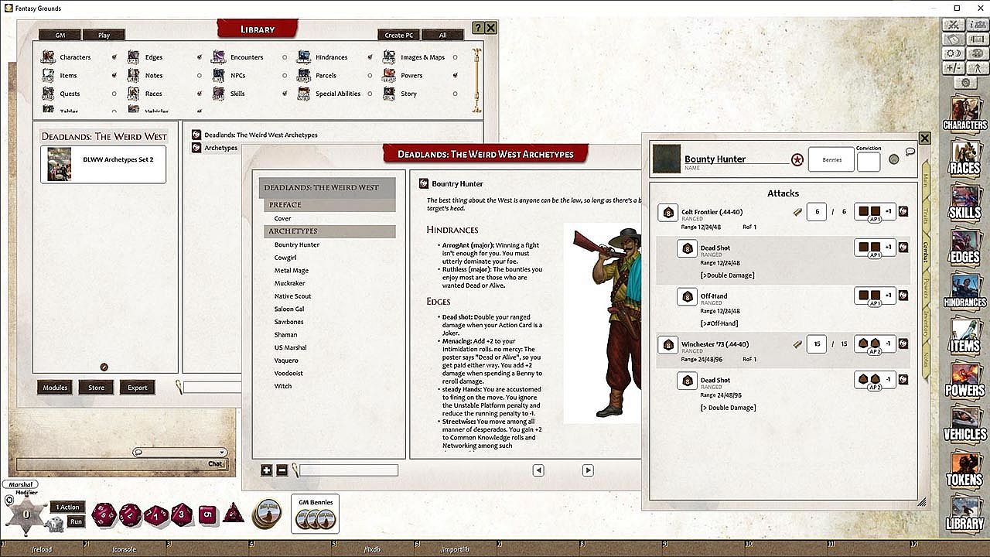
Task: Pick the d4 die
Action: (x=234, y=513)
